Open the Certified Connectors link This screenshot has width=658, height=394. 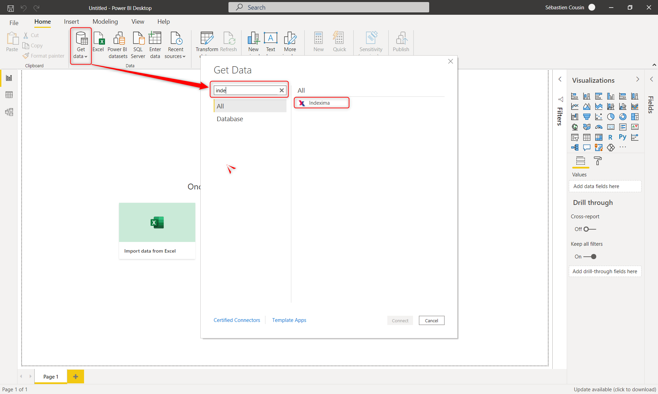click(237, 320)
